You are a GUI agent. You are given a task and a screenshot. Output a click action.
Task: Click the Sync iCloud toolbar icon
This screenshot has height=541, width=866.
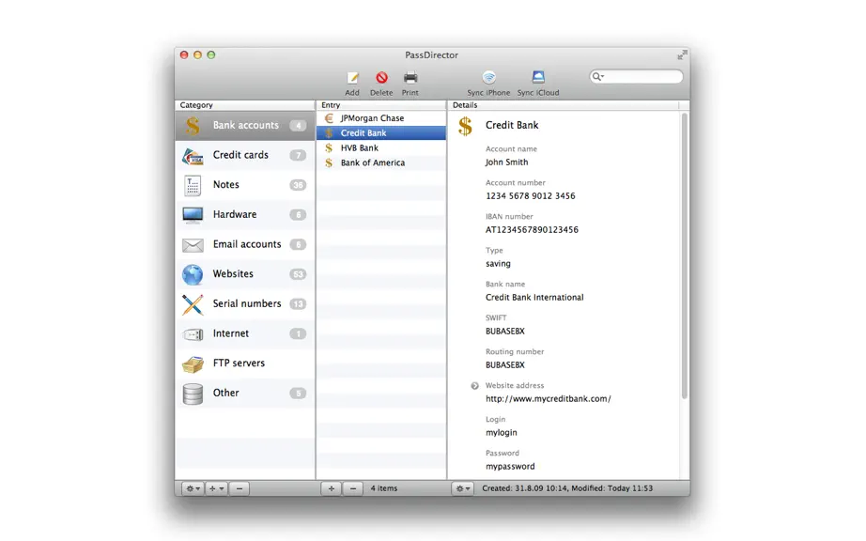538,77
